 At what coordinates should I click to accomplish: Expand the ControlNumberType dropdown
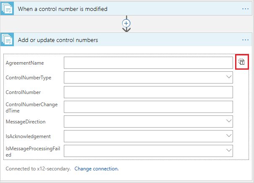[229, 77]
